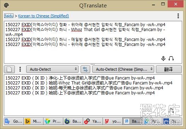
Task: Click output line '哈妮-每天晚上@徐贤前入学式广告'
Action: coord(84,88)
